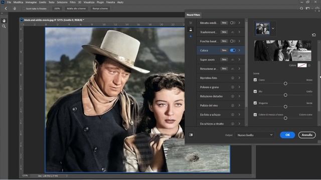Screen dimensions: 321x180
Task: Disable the Colora filter toggle
Action: tap(233, 50)
